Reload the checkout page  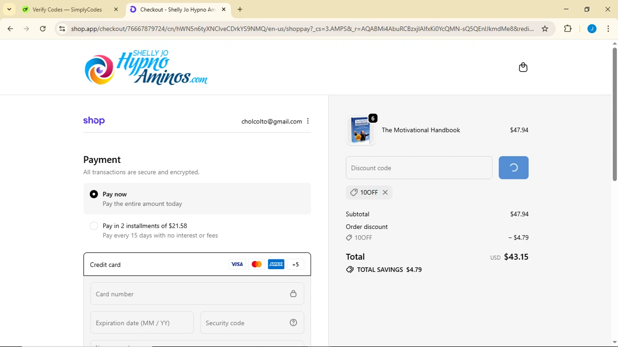point(43,28)
